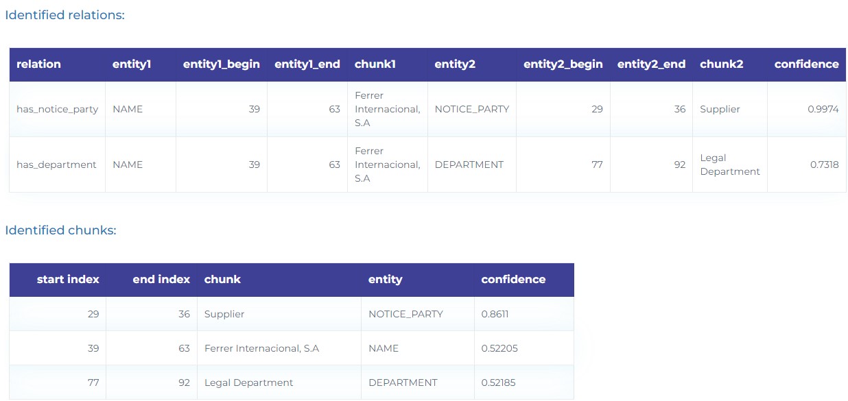Select 'Legal Department' in chunk2 column
Viewport: 848px width, 401px height.
pyautogui.click(x=730, y=165)
